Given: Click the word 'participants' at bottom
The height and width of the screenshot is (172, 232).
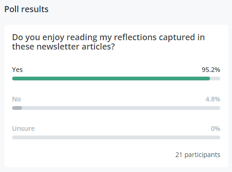Looking at the screenshot, I should click(203, 155).
